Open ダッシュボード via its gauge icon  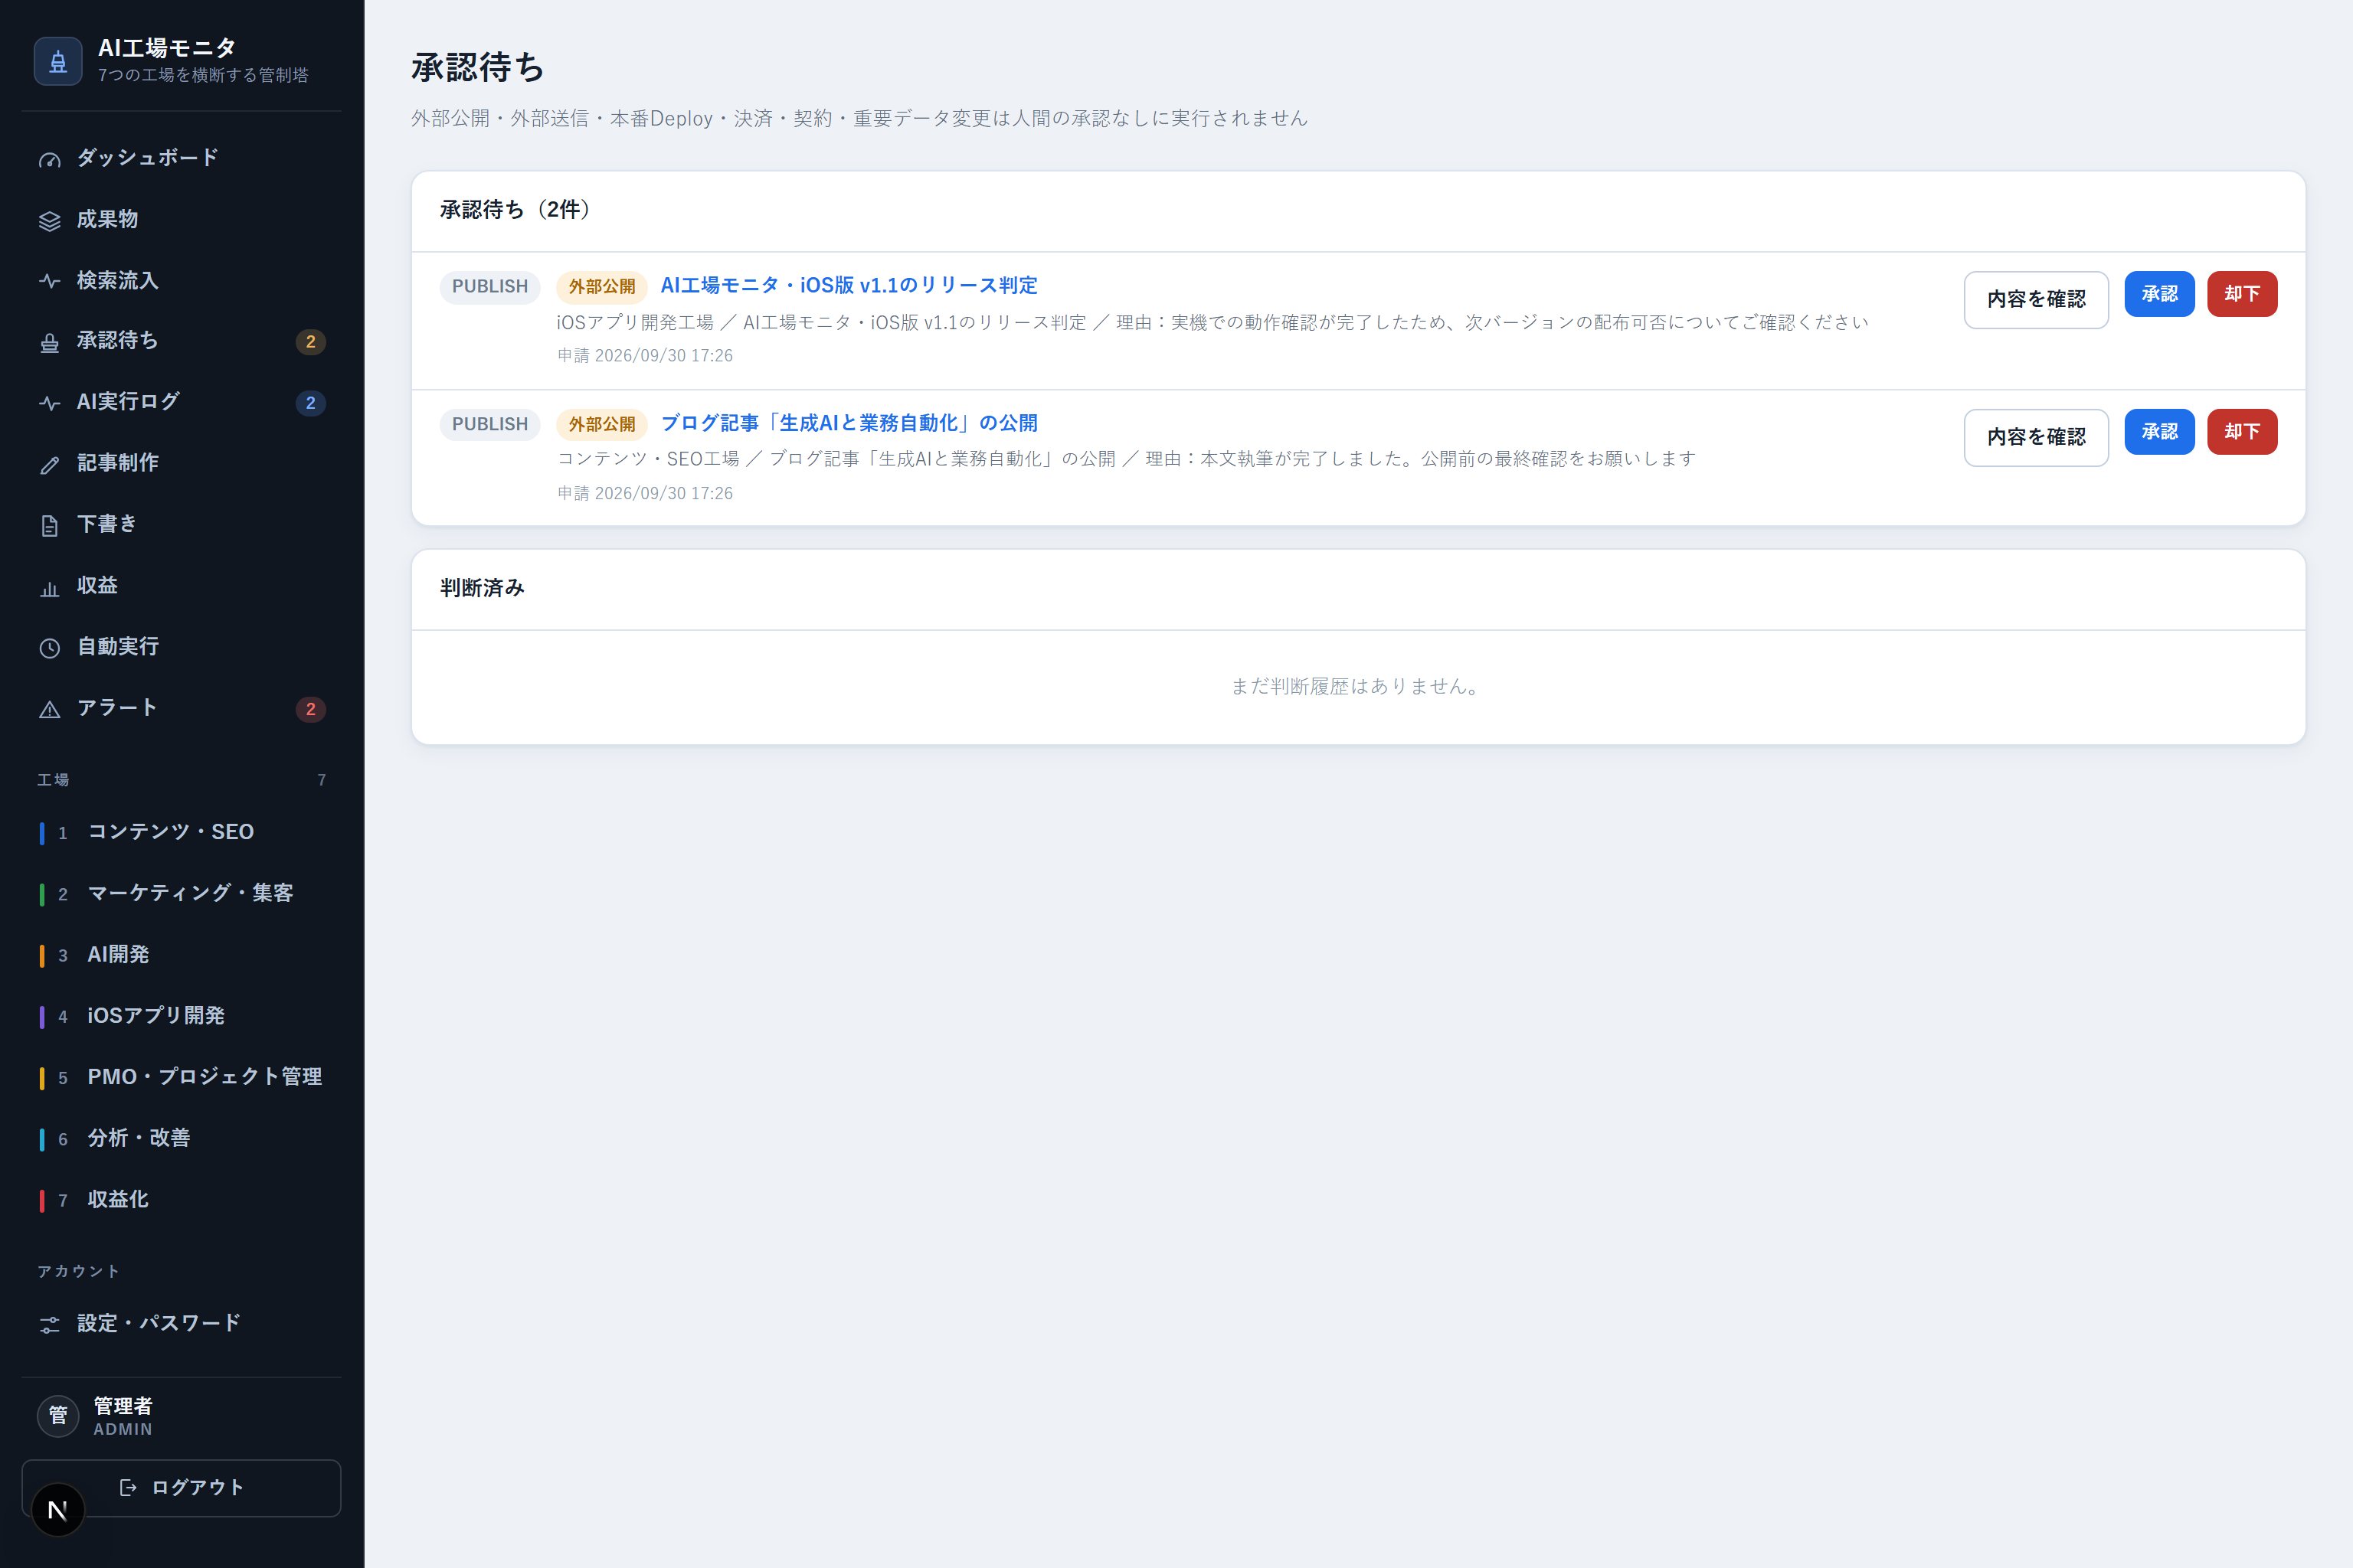click(x=49, y=159)
